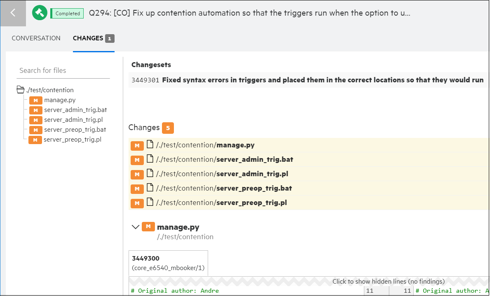This screenshot has width=490, height=296.
Task: Click the green gavel review icon
Action: click(x=40, y=13)
